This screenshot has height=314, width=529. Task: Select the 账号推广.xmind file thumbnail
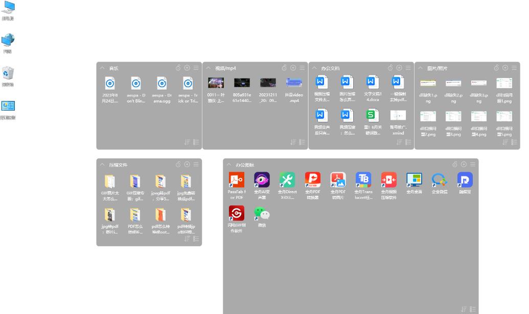click(398, 115)
